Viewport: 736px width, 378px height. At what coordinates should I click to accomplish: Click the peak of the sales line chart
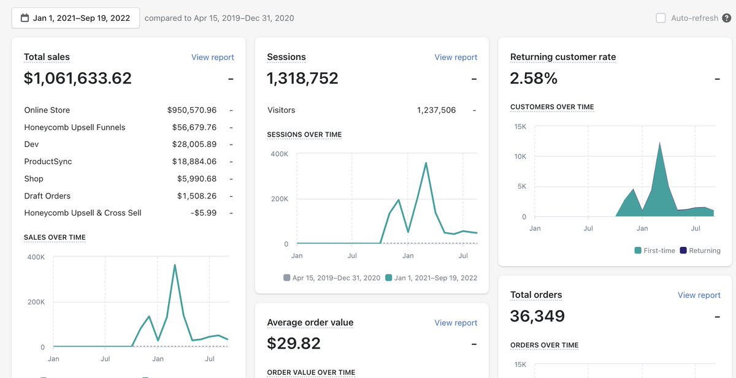(175, 265)
